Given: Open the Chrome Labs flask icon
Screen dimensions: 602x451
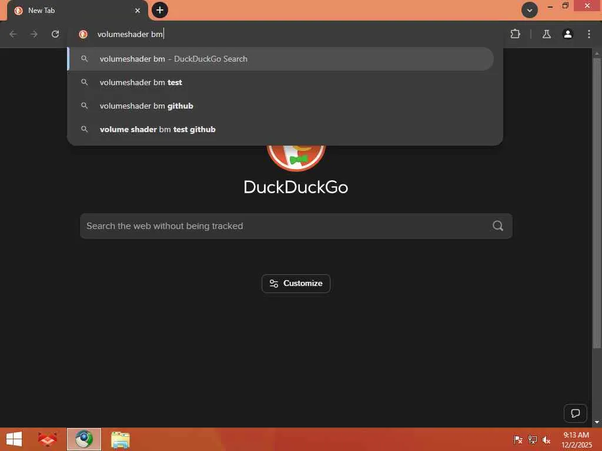Looking at the screenshot, I should click(546, 34).
